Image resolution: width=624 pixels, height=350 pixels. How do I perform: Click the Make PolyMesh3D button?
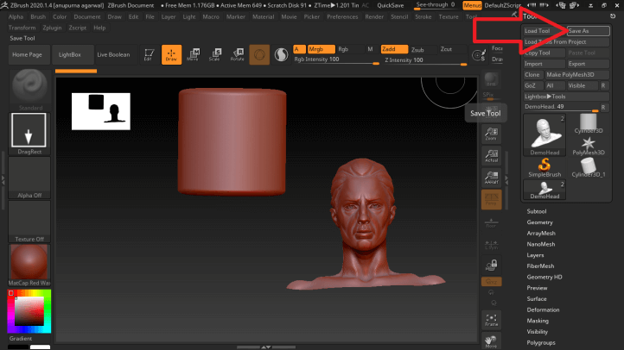(x=576, y=75)
